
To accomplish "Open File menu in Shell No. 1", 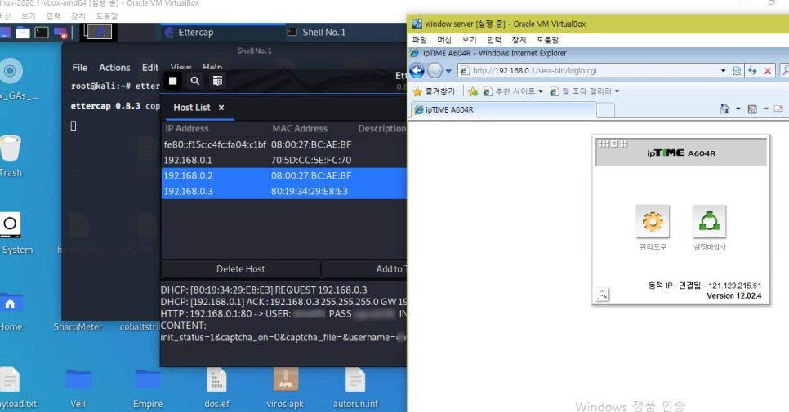I will coord(79,68).
